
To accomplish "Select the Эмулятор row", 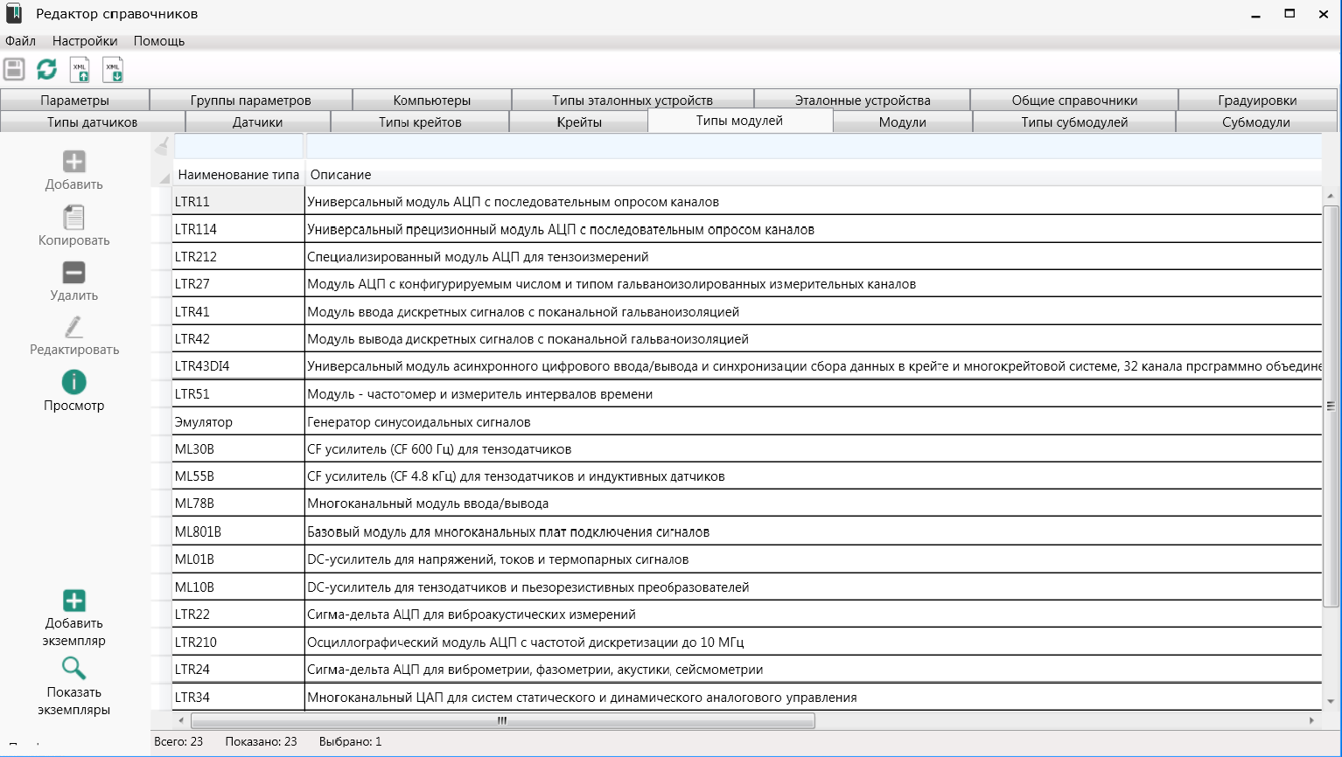I will point(747,422).
